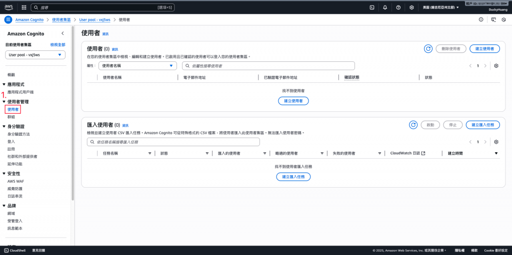Sort by 匯入的使用者 column arrow
Viewport: 512px width, 255px height.
(x=264, y=153)
